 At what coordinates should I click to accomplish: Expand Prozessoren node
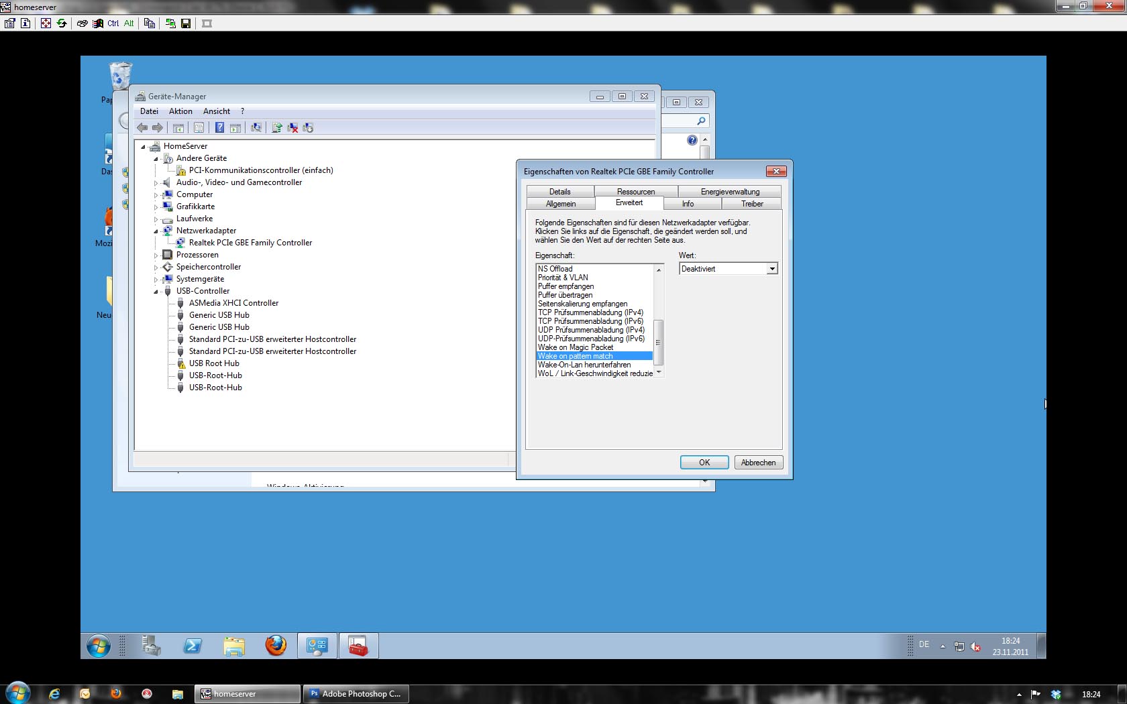point(156,255)
